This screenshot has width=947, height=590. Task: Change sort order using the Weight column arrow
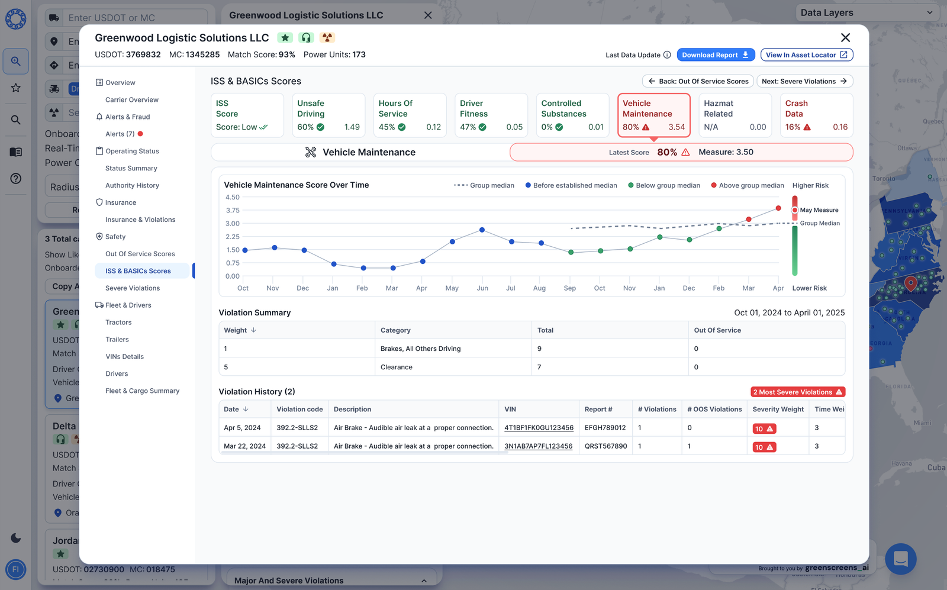pyautogui.click(x=254, y=330)
